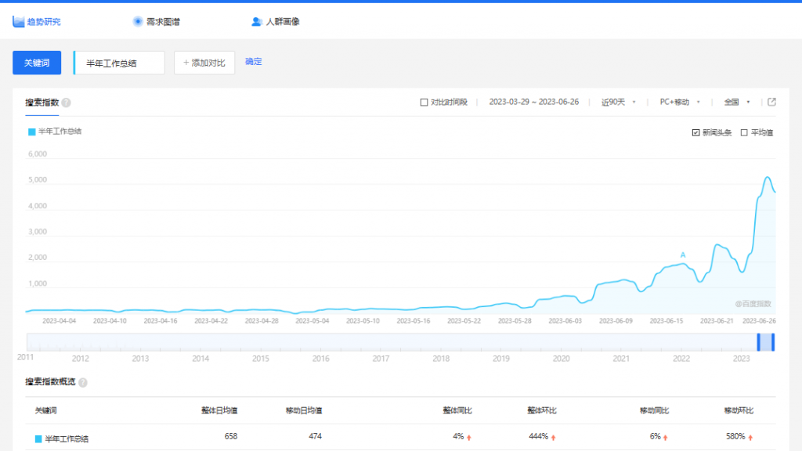Open the 近90天 time range dropdown
802x451 pixels.
[618, 102]
